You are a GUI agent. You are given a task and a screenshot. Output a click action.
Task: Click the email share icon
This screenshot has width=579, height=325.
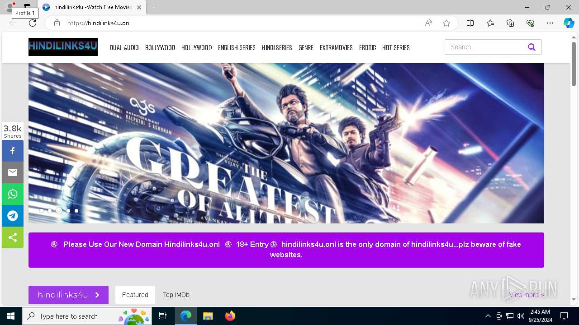click(x=13, y=172)
